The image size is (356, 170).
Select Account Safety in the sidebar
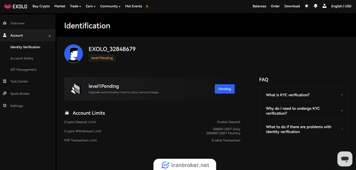(22, 59)
